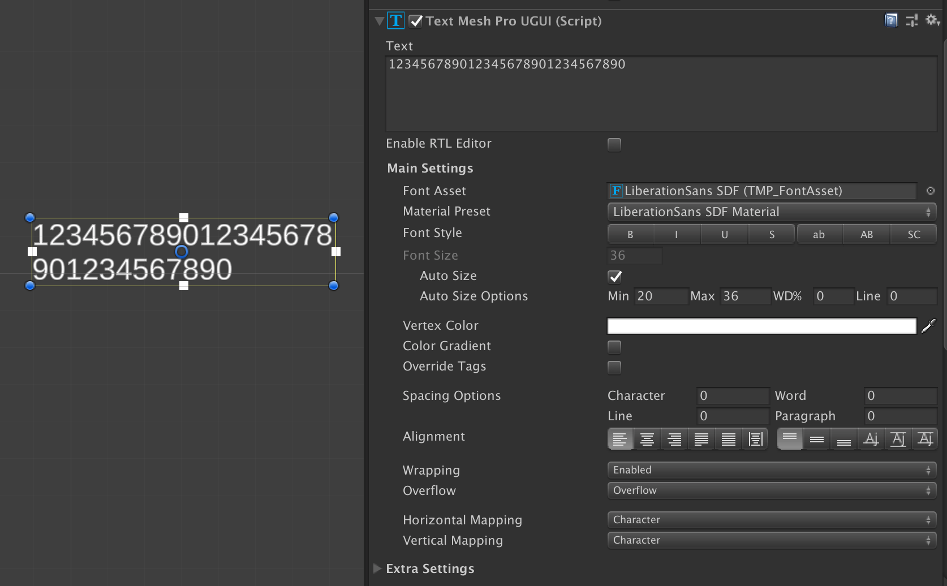Select the LiberationSans SDF Font Asset field
This screenshot has height=586, width=947.
(762, 191)
